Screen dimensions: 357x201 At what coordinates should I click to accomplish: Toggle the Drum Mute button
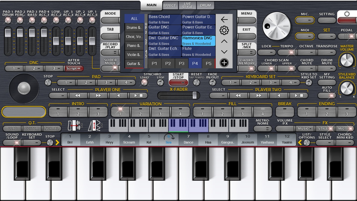pyautogui.click(x=327, y=68)
